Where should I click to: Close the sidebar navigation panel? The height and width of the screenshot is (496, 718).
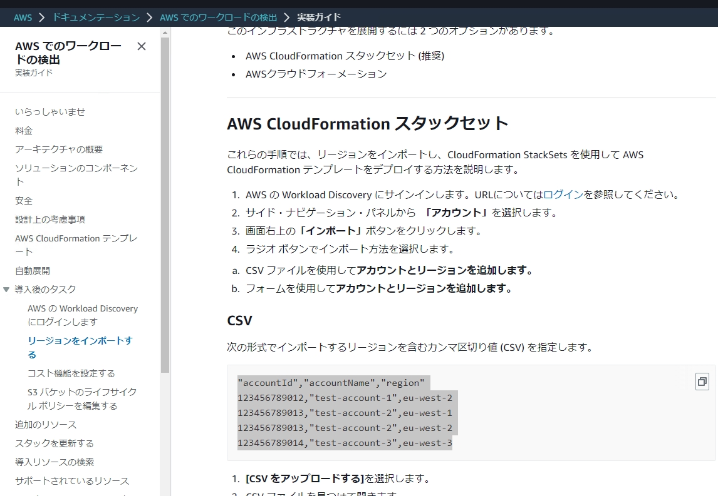click(x=141, y=46)
